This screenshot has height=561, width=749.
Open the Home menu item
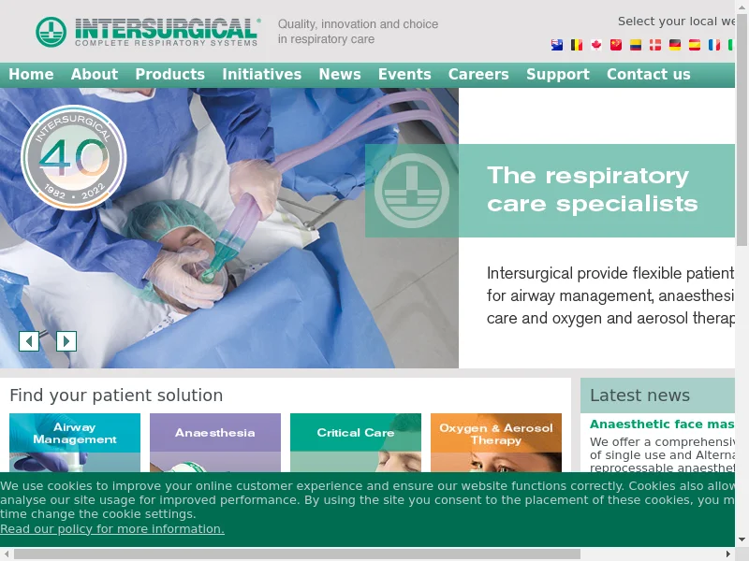[31, 75]
